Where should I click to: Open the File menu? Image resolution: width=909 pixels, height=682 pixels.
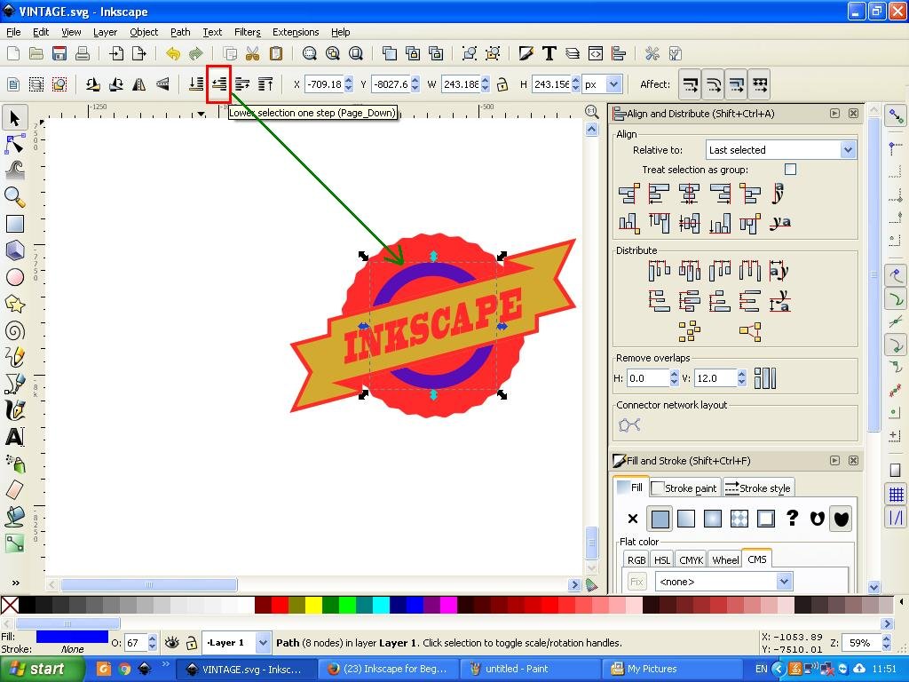[x=12, y=32]
